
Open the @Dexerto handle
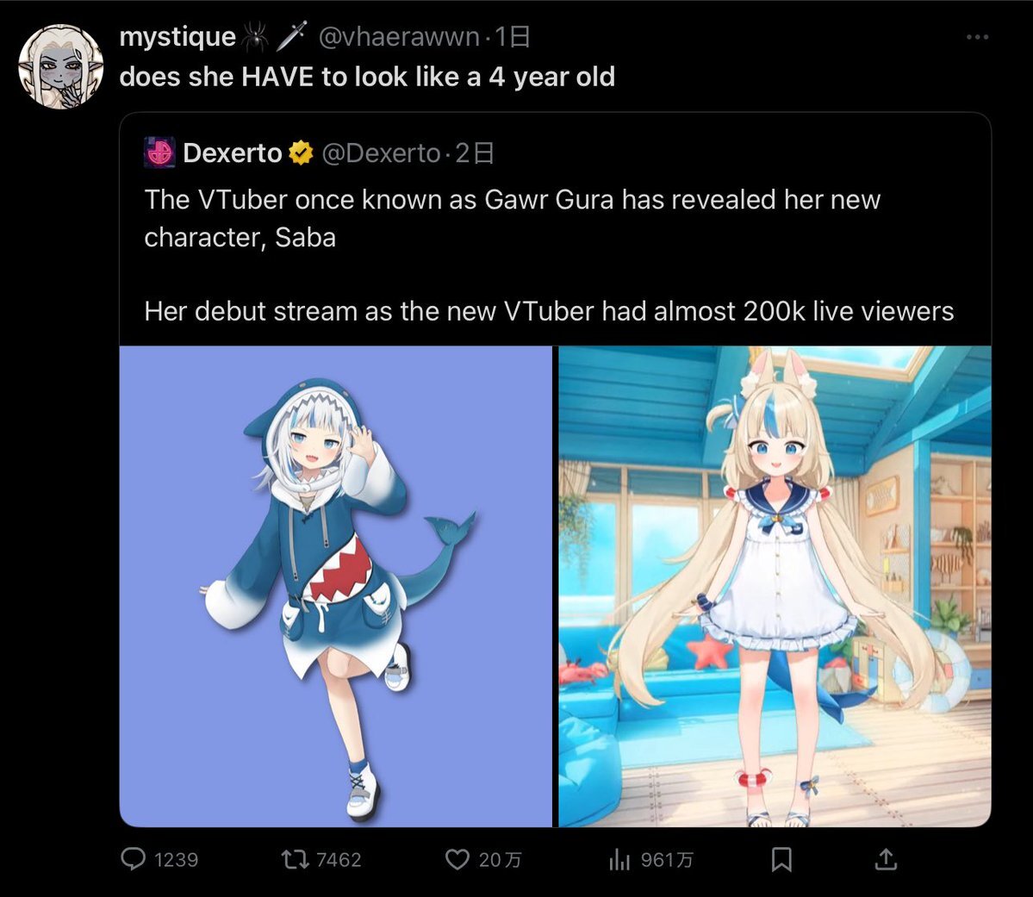(381, 153)
